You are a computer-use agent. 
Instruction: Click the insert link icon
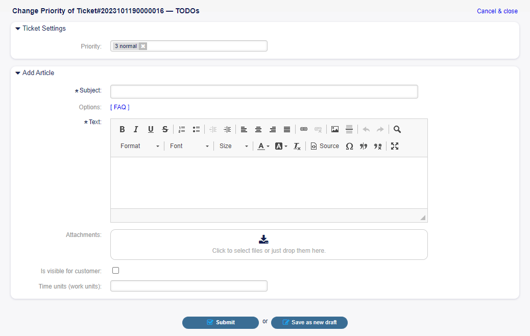point(304,129)
